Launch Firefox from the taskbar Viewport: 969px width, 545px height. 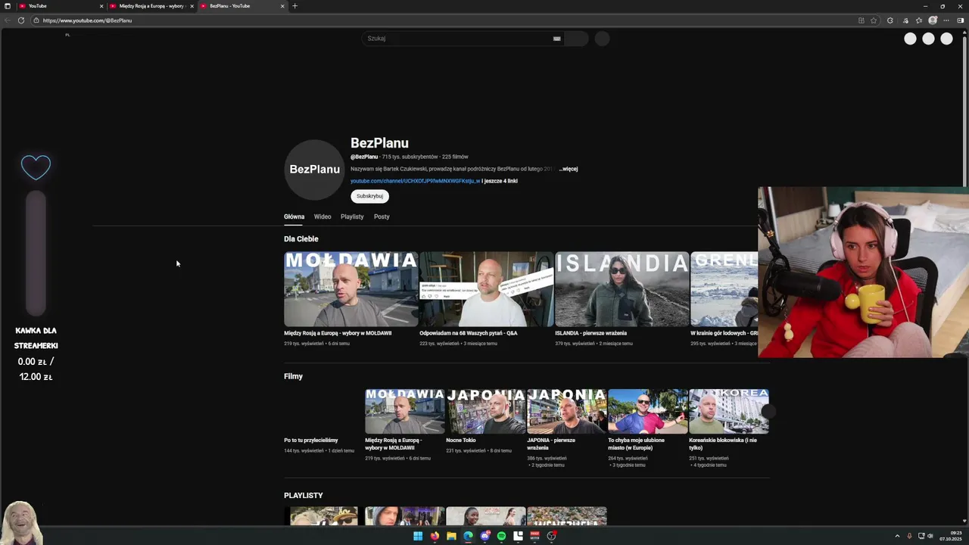tap(435, 536)
